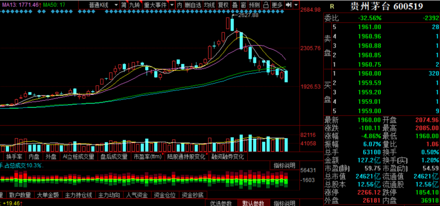The height and width of the screenshot is (206, 440).
Task: Toggle the 简 simplified view button
Action: (x=124, y=5)
